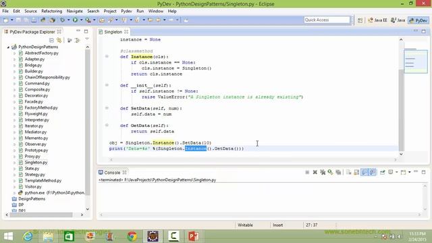Toggle Show Console on standard out change
432x243 pixels.
[364, 172]
